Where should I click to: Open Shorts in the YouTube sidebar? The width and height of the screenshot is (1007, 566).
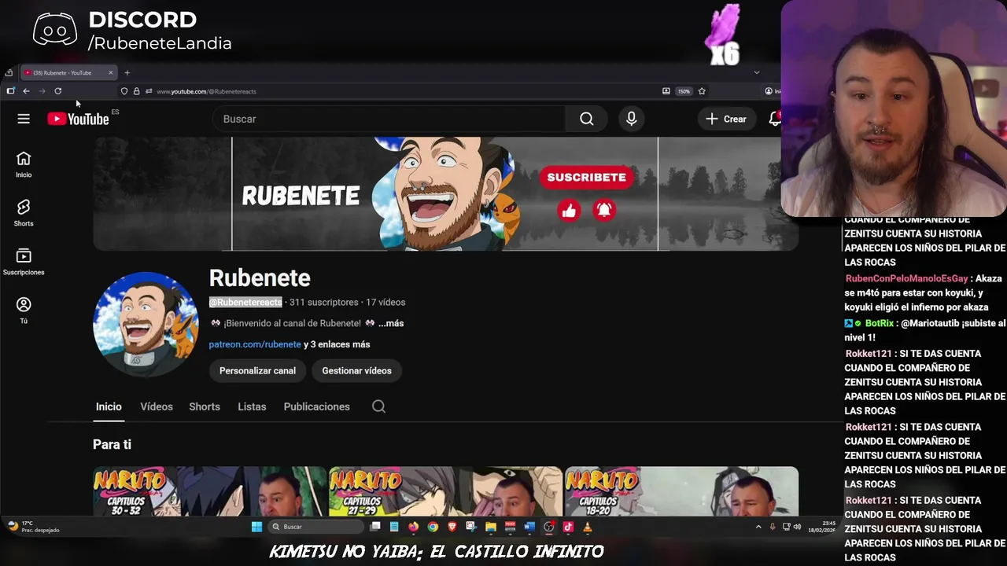pos(24,213)
